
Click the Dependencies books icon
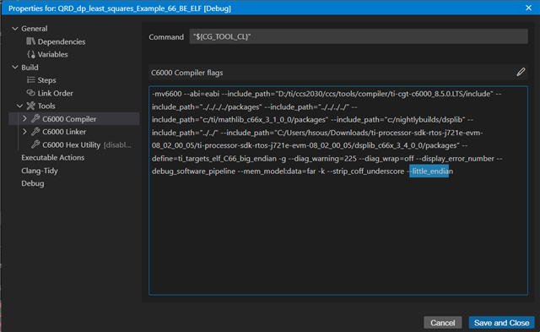coord(30,41)
